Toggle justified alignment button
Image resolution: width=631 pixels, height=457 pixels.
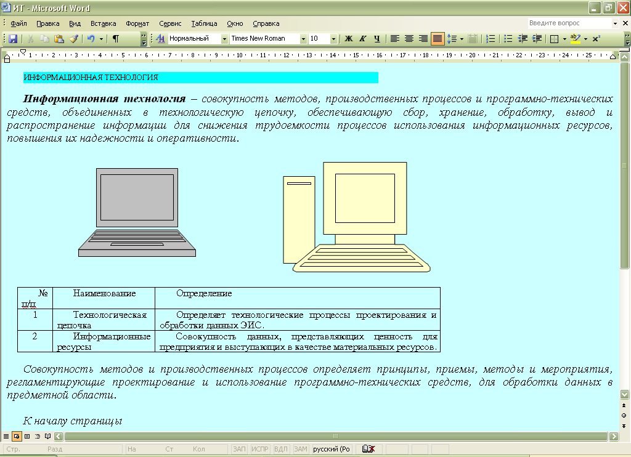pos(437,39)
